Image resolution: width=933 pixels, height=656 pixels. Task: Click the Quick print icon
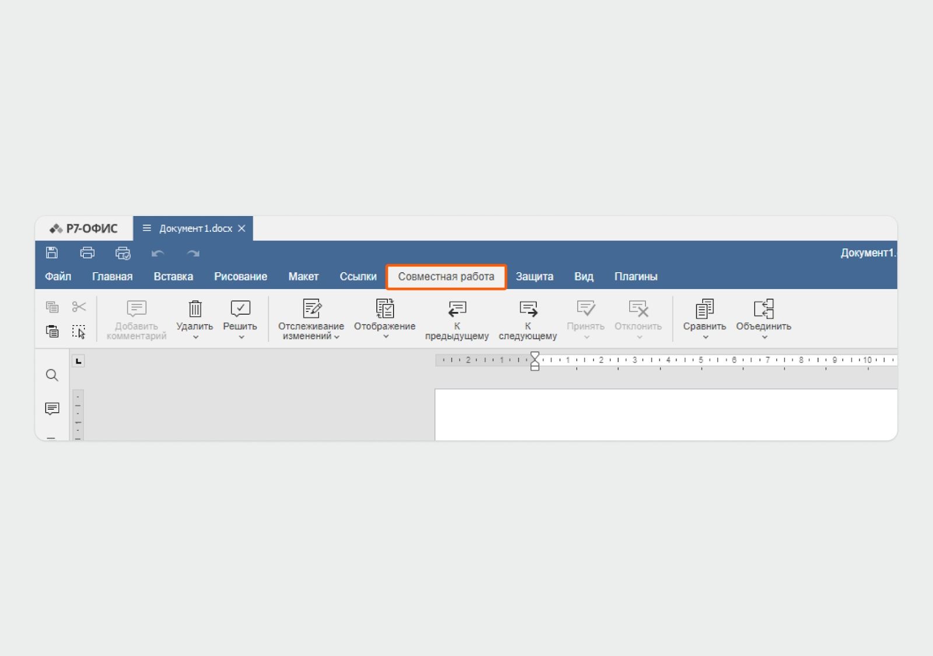123,253
